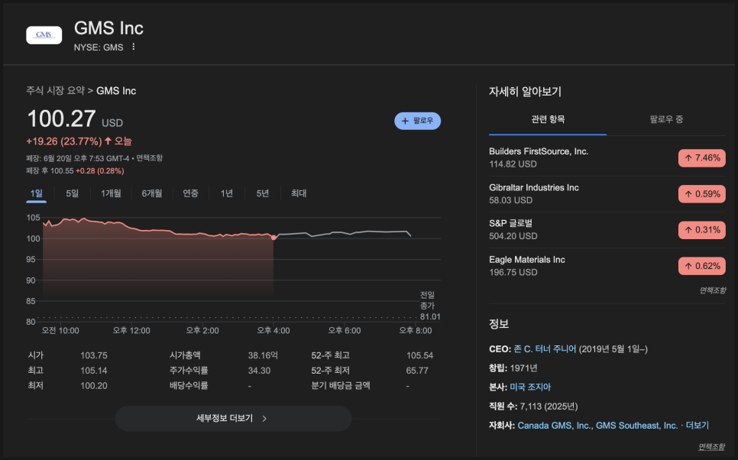738x460 pixels.
Task: Select the 1일 chart range tab
Action: coord(36,193)
